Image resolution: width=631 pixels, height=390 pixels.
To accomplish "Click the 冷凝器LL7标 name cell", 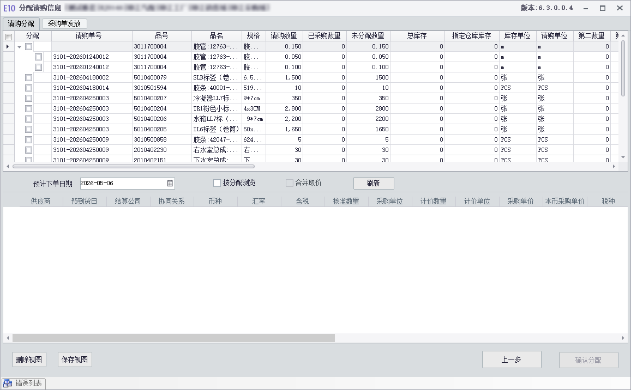I will click(x=217, y=98).
